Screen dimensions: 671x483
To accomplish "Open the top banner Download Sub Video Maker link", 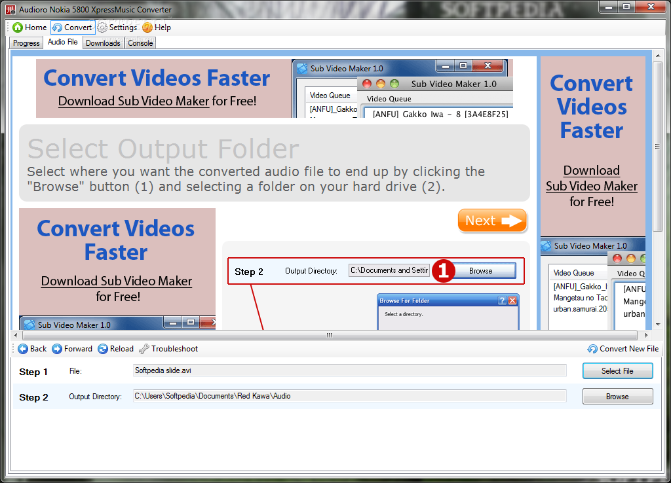I will (134, 101).
